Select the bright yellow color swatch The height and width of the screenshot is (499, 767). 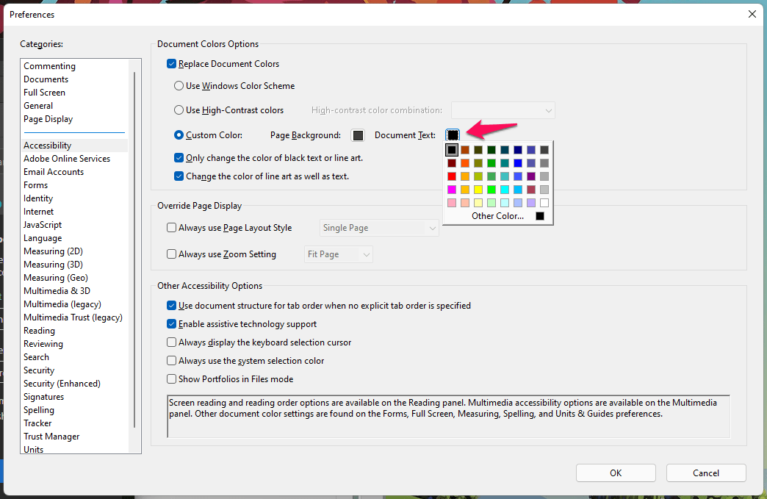pyautogui.click(x=478, y=190)
